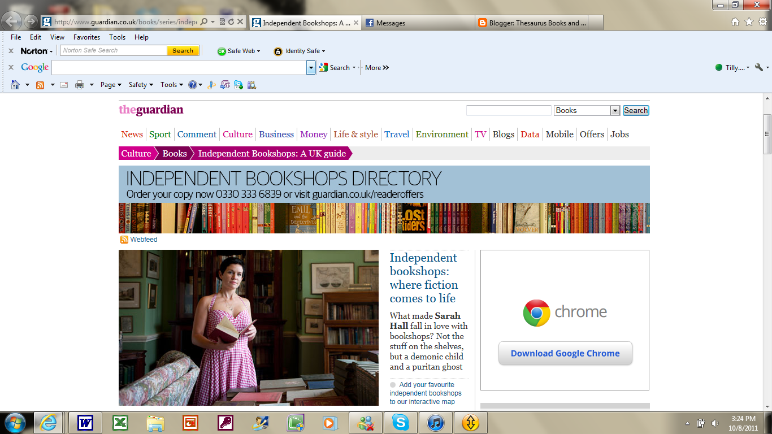Open 'Independent bookshops: where fiction comes to life' headline

pyautogui.click(x=424, y=278)
